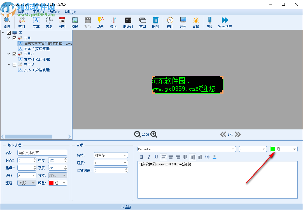Insert temperature display via 温度 icon
Screen dimensions: 303x210
coord(113,22)
